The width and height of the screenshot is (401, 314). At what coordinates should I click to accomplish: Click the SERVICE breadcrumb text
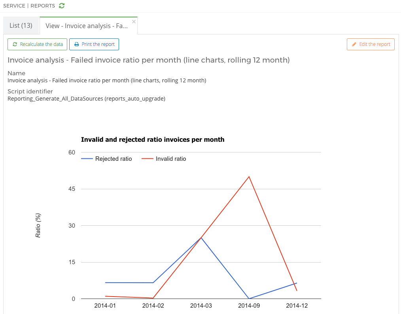click(x=14, y=6)
